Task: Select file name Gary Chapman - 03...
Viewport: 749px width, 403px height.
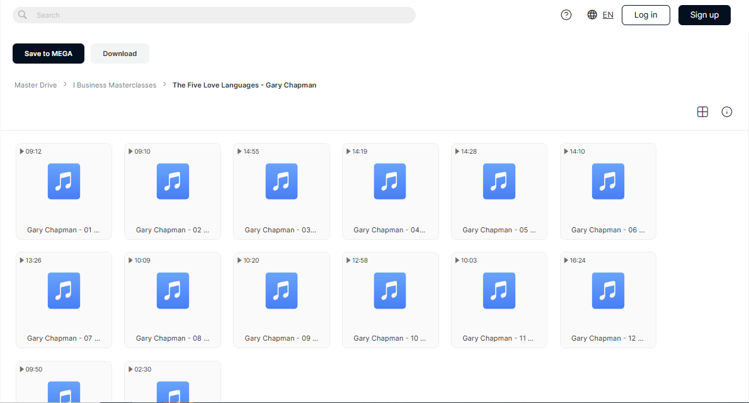Action: click(x=281, y=230)
